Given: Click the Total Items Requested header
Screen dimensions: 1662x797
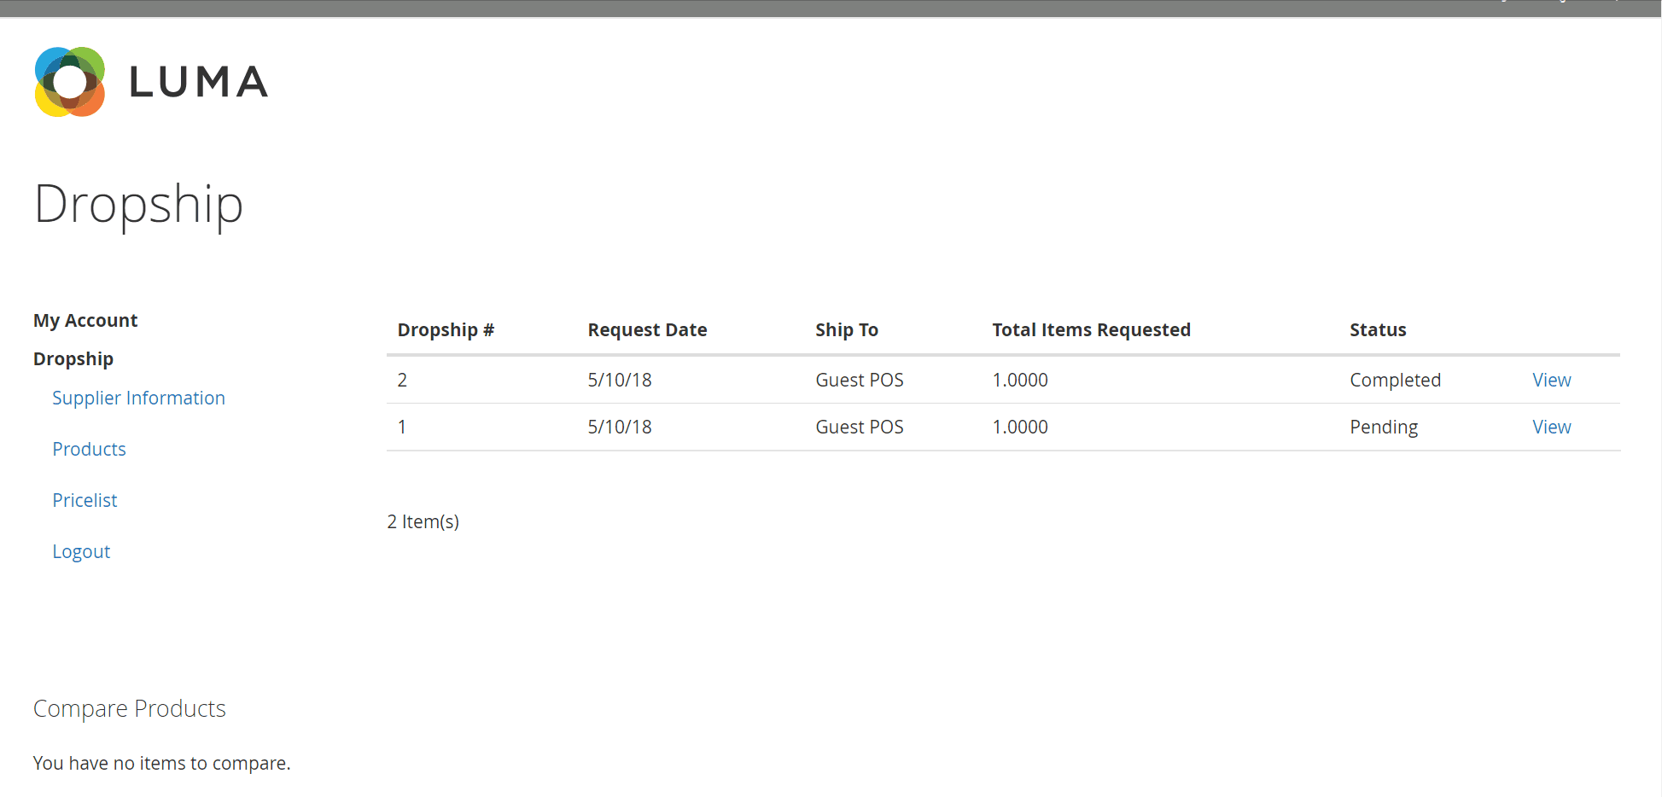Looking at the screenshot, I should pyautogui.click(x=1091, y=330).
